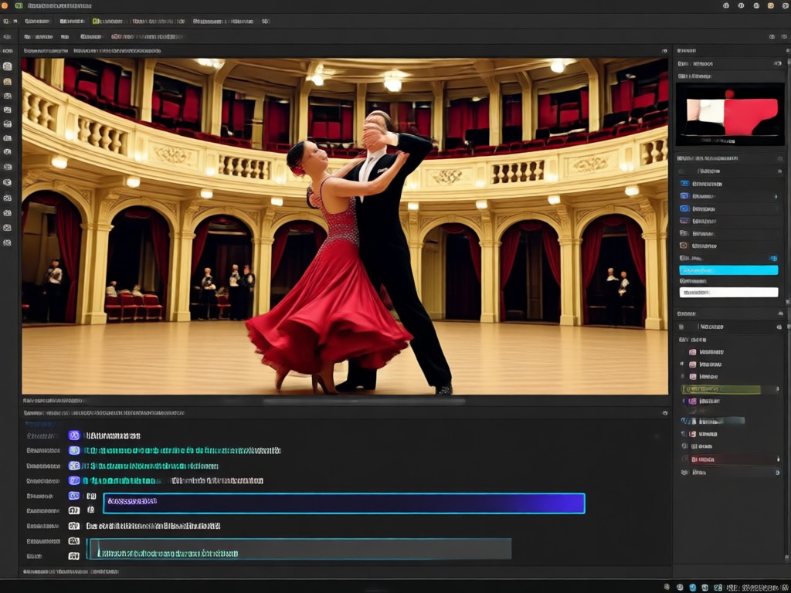Viewport: 791px width, 593px height.
Task: Click the last track icon at the timeline bottom
Action: (x=74, y=556)
